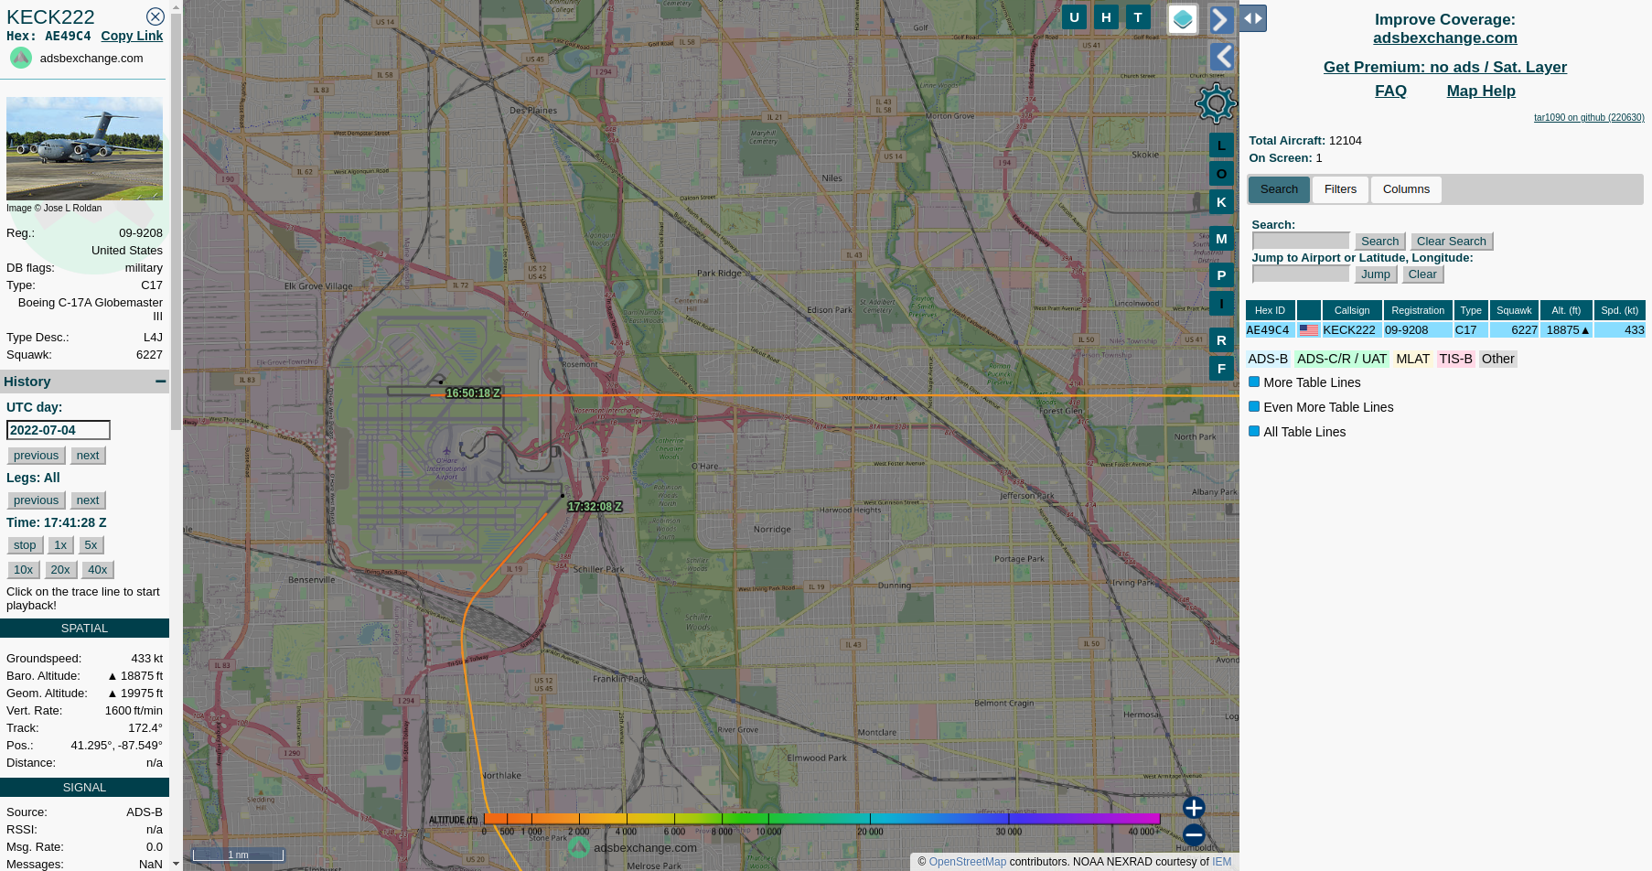Toggle MLAT source filter

[x=1412, y=360]
